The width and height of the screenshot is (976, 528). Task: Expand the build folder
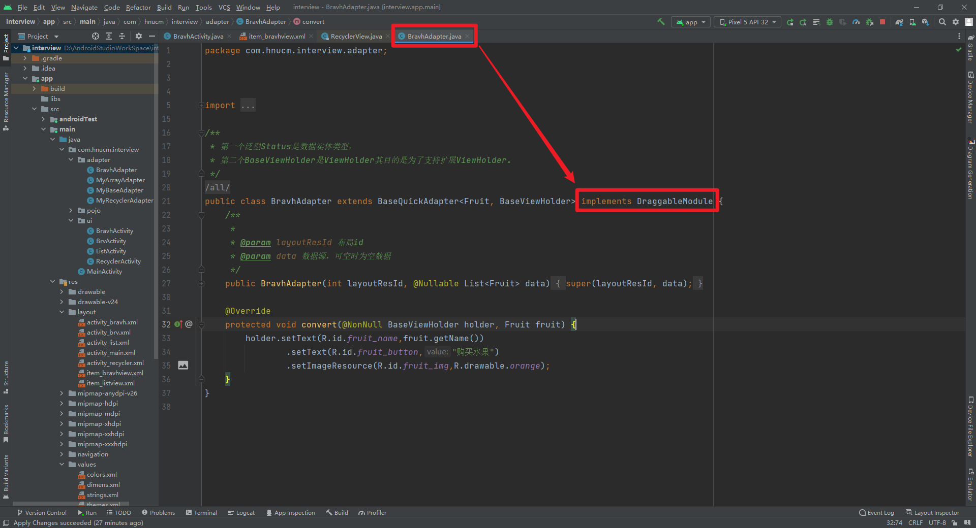point(34,89)
